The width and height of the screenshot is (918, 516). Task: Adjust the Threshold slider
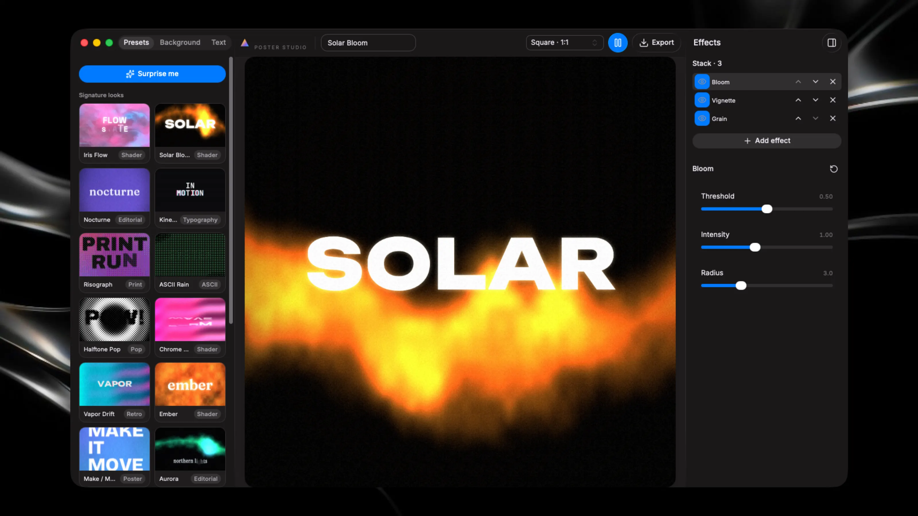point(767,209)
